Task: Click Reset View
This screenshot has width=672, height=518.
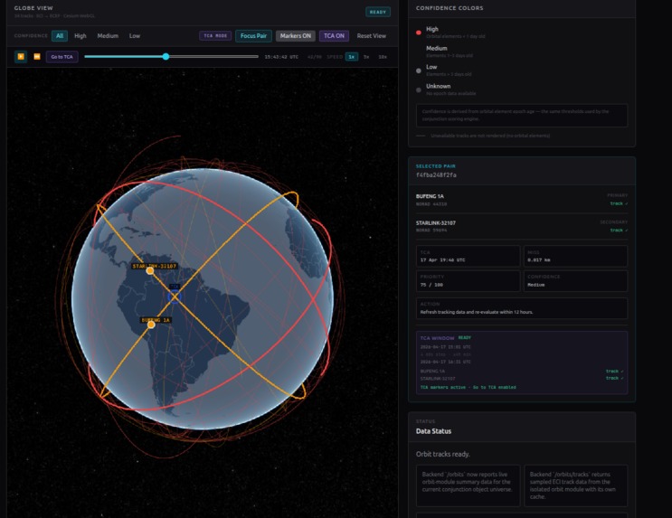Action: (x=372, y=36)
